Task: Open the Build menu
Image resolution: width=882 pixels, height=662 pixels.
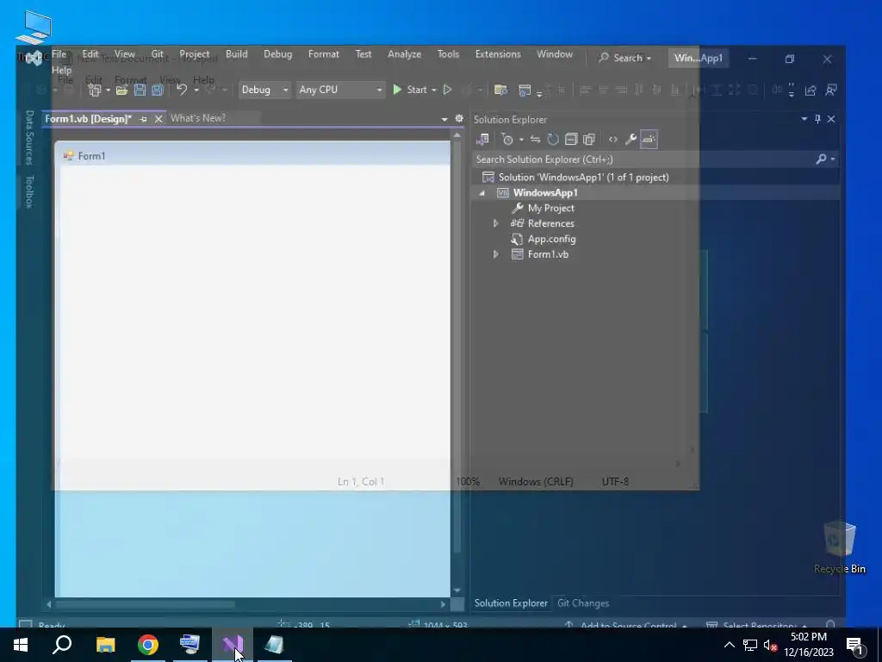Action: pyautogui.click(x=236, y=54)
